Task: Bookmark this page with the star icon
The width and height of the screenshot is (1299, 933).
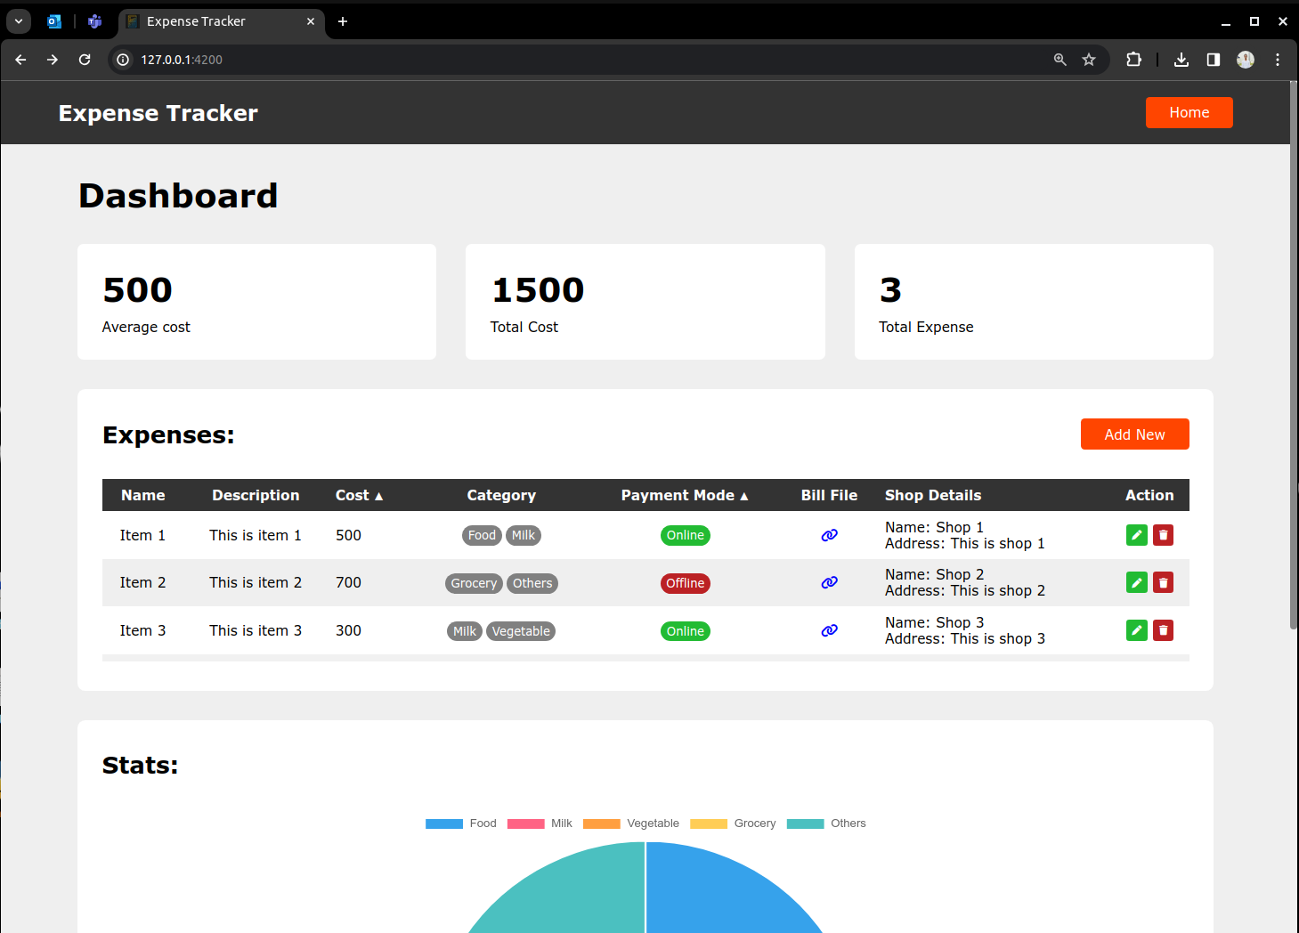Action: click(x=1088, y=60)
